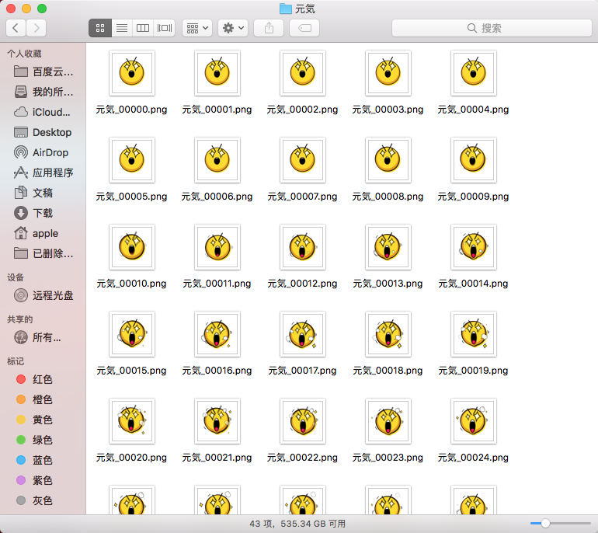Screen dimensions: 598x533
Task: Open 下载 folder in the sidebar
Action: click(43, 213)
